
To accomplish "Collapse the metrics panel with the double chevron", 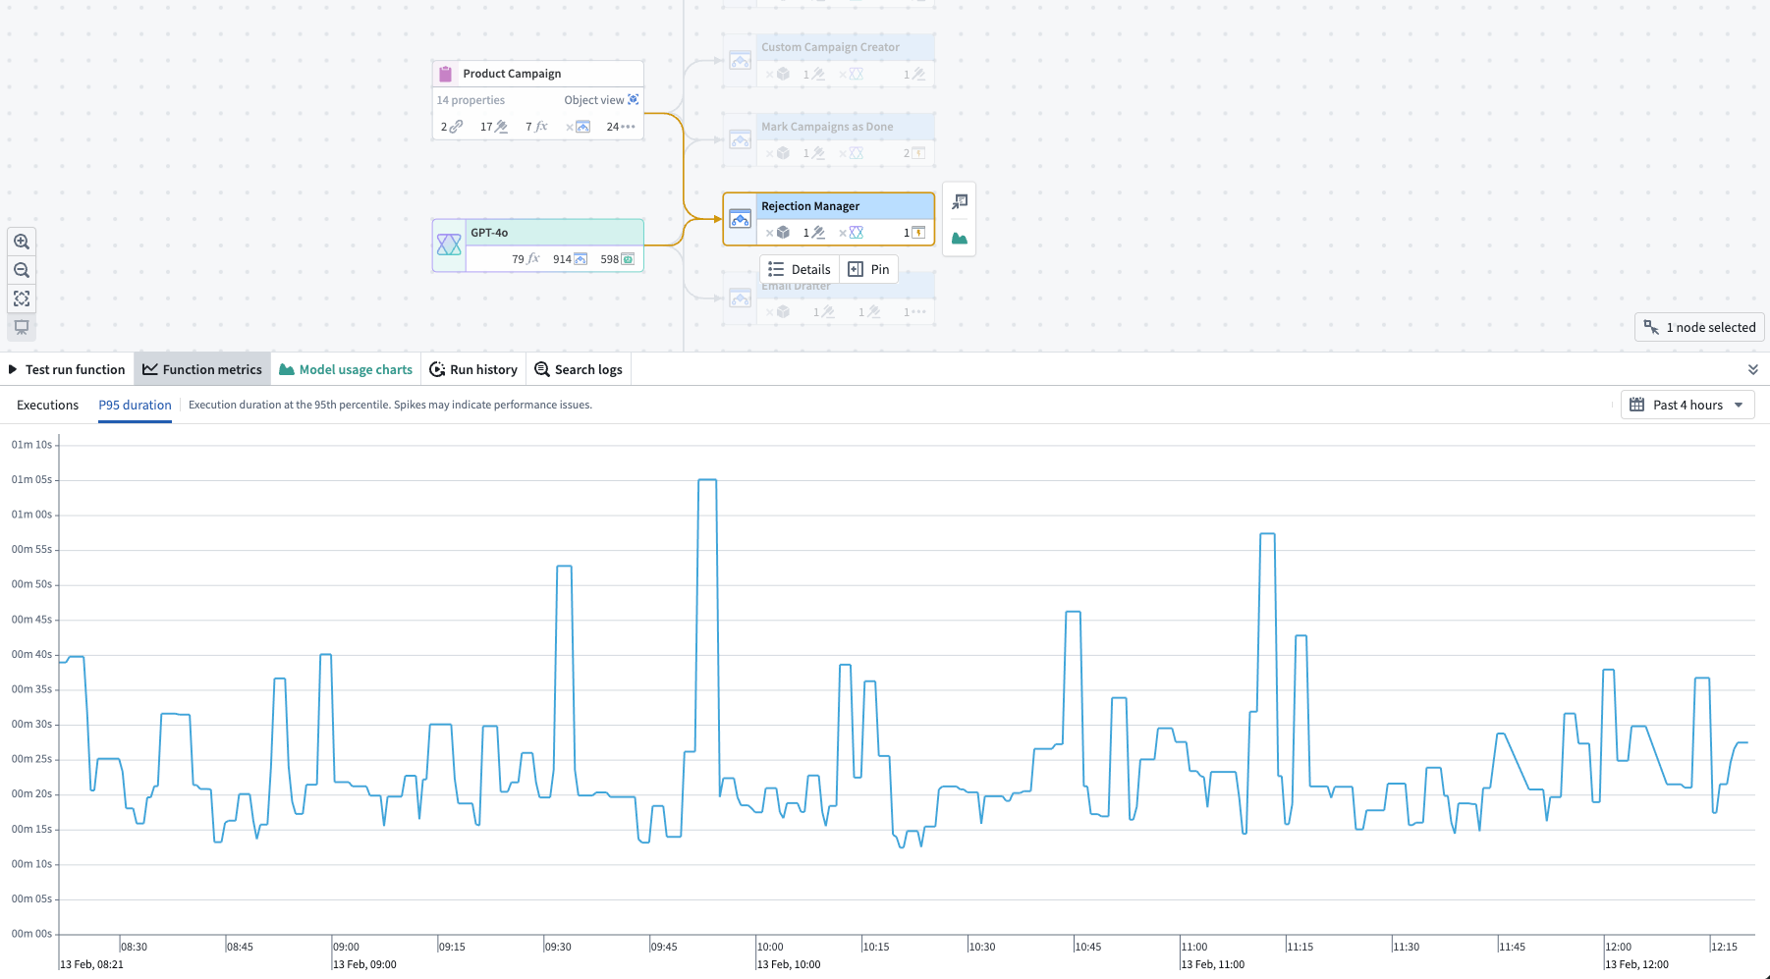I will (x=1752, y=369).
